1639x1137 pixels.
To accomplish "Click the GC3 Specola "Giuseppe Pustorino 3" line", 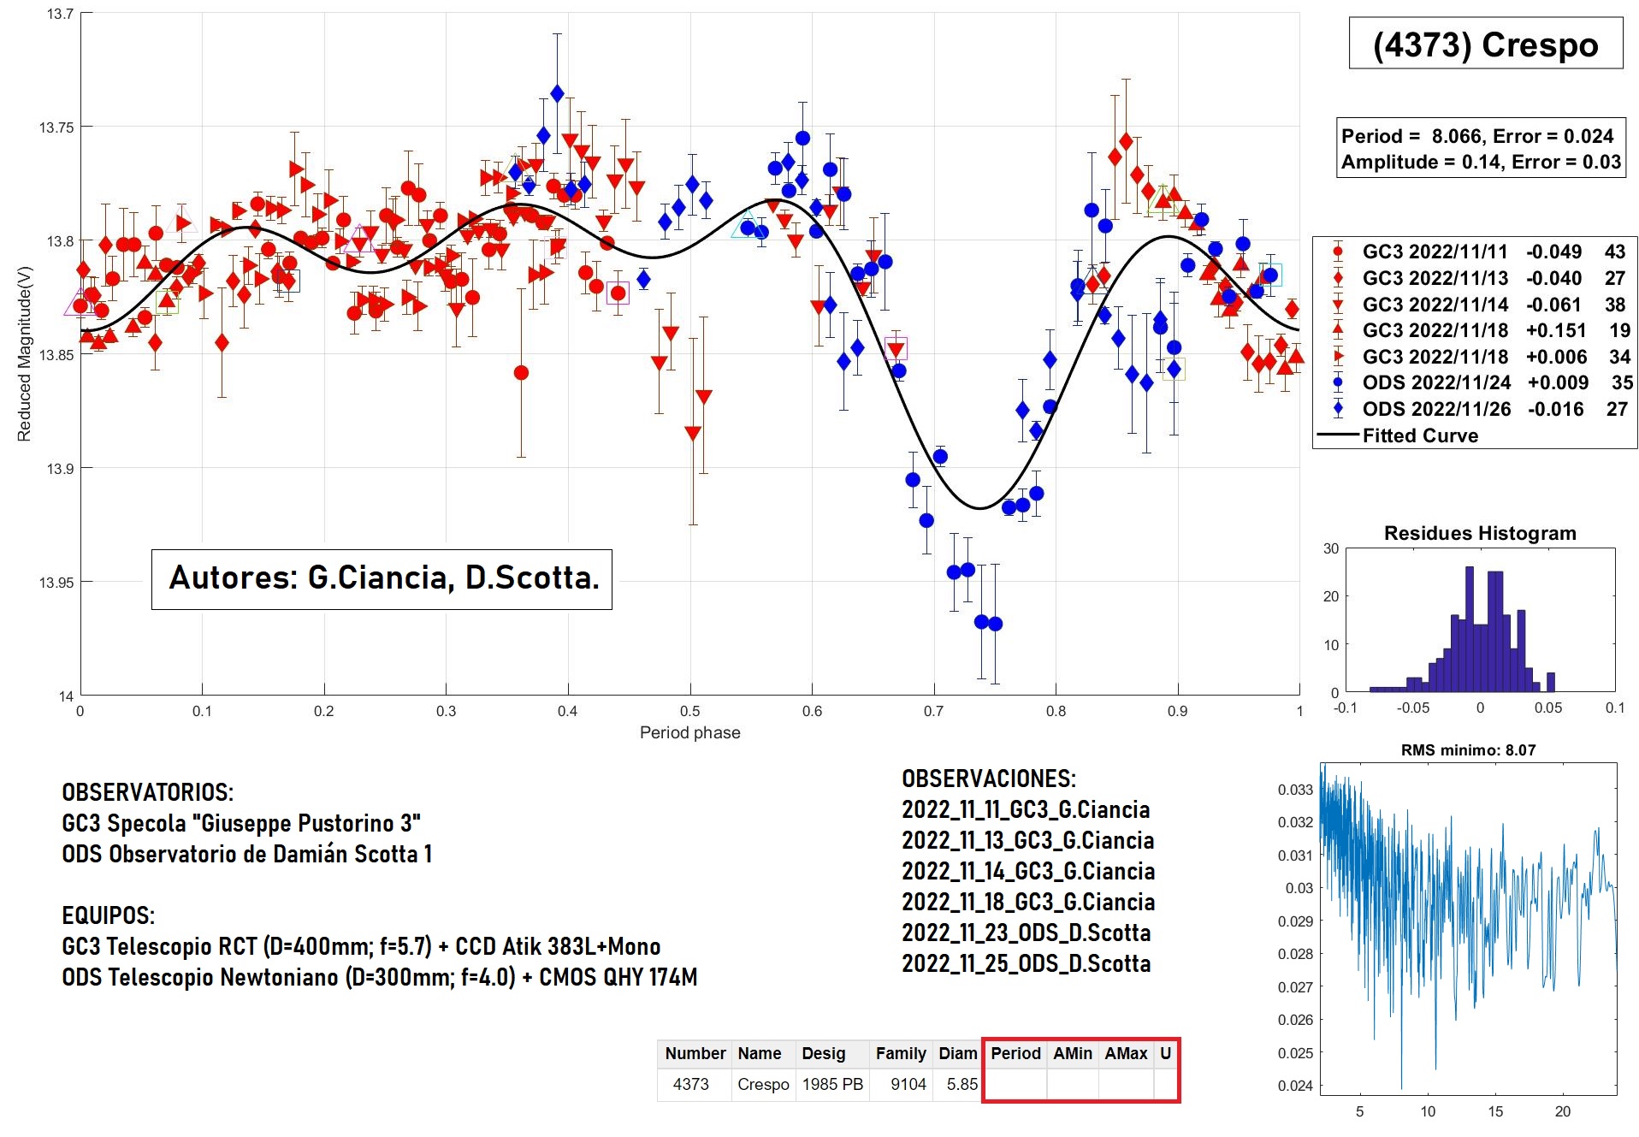I will [x=241, y=823].
